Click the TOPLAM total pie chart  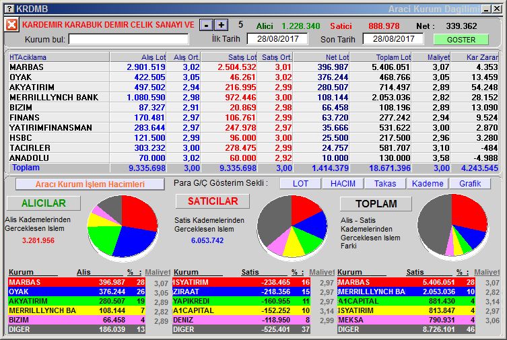(x=452, y=226)
